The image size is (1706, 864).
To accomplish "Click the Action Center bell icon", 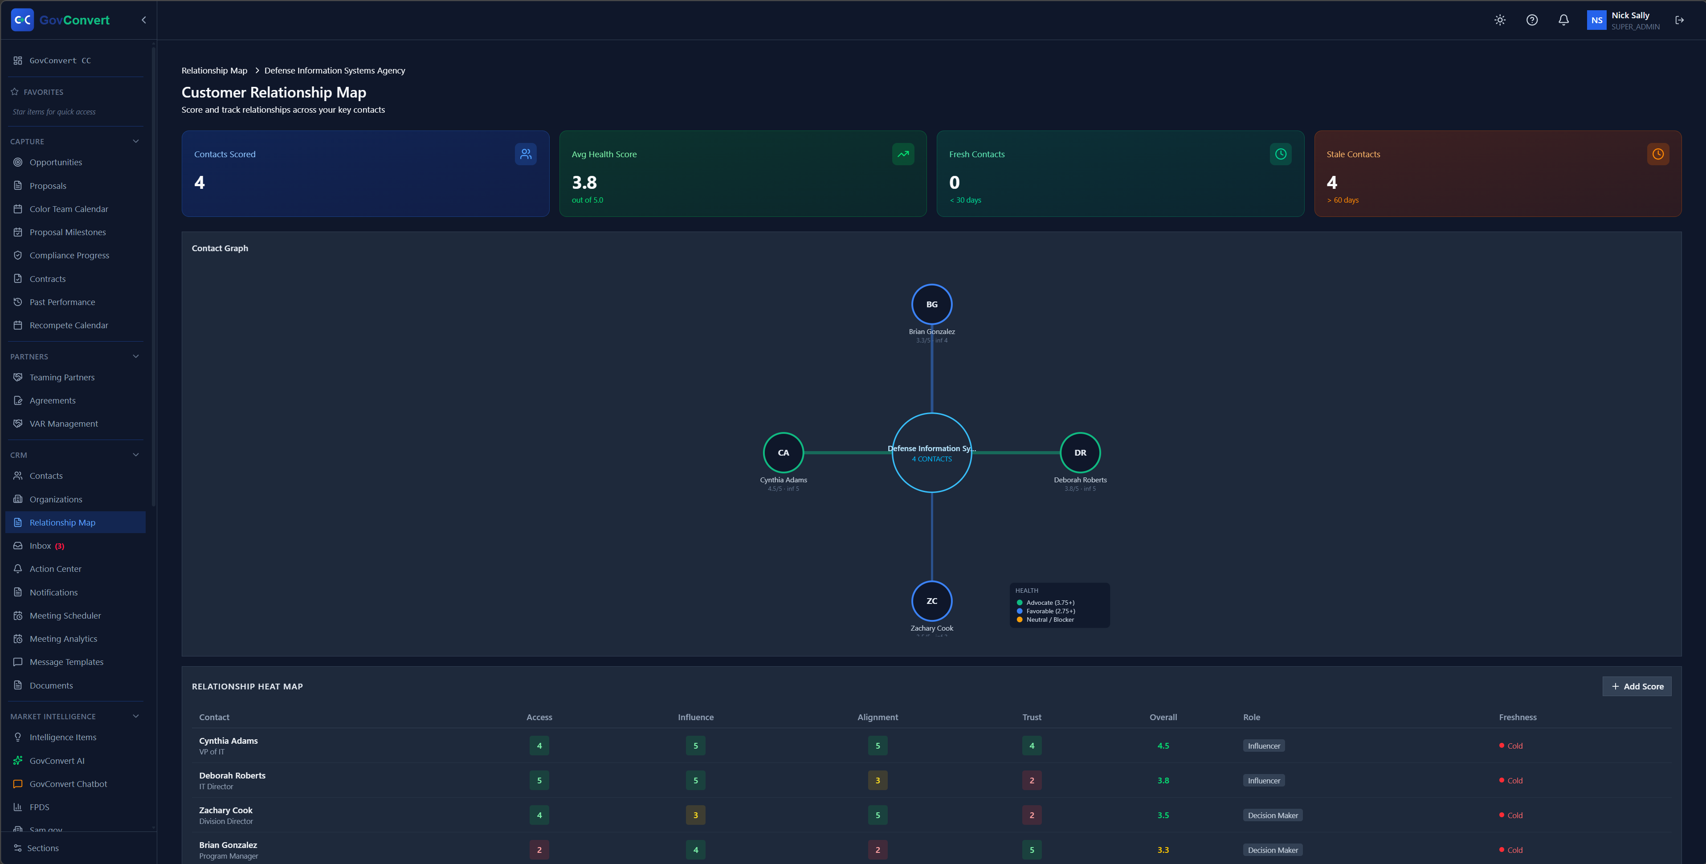I will pos(18,569).
